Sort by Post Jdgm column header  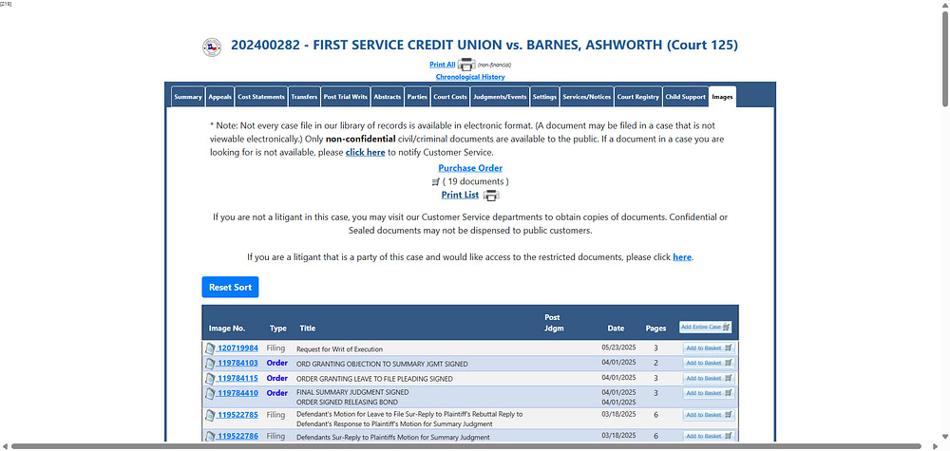point(553,323)
